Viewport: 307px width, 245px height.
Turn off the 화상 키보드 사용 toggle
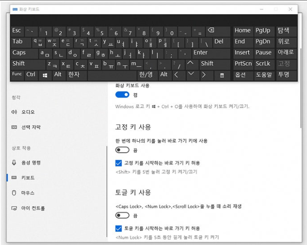(122, 95)
